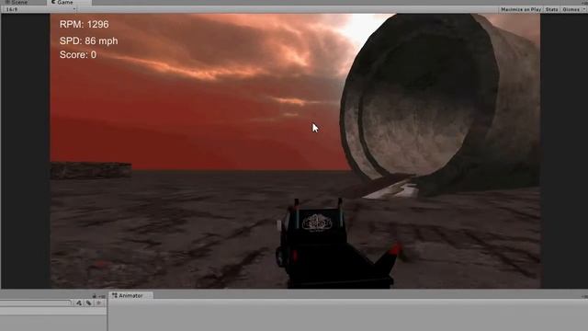Image resolution: width=588 pixels, height=331 pixels.
Task: Toggle Maximize on Play
Action: point(521,9)
